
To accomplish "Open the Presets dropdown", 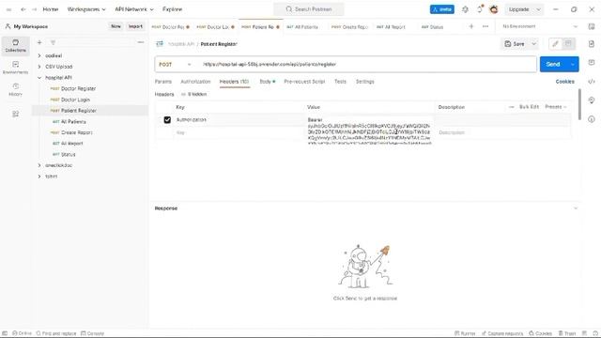I will (x=555, y=107).
